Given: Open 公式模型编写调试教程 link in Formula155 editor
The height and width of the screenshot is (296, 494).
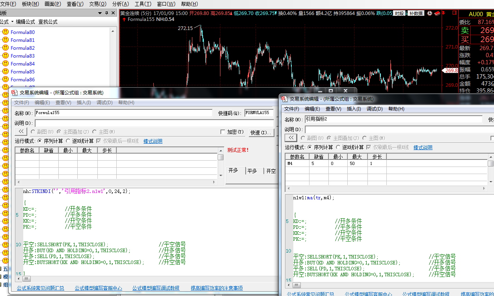Looking at the screenshot, I should coord(156,288).
